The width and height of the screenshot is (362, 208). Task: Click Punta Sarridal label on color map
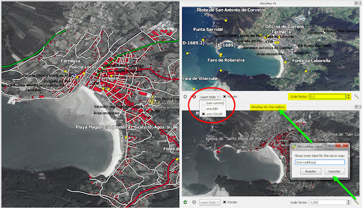coord(208,29)
